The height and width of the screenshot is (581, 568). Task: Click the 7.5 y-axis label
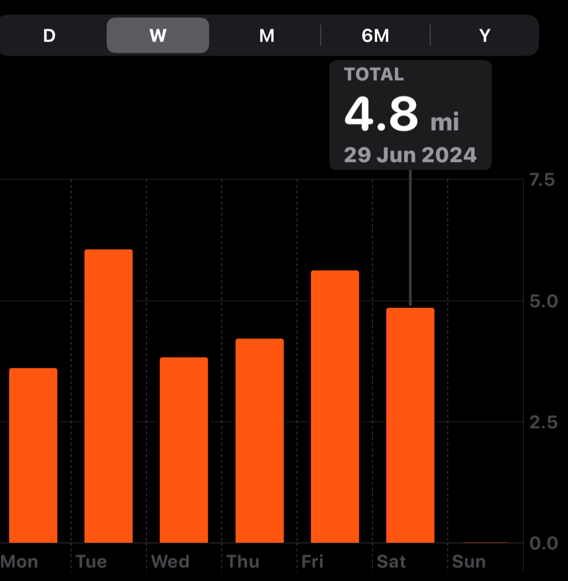coord(543,180)
